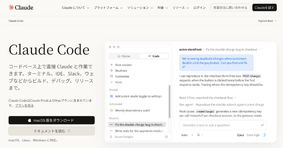The width and height of the screenshot is (283, 148).
Task: Select the Code tab
Action: [x=154, y=56]
